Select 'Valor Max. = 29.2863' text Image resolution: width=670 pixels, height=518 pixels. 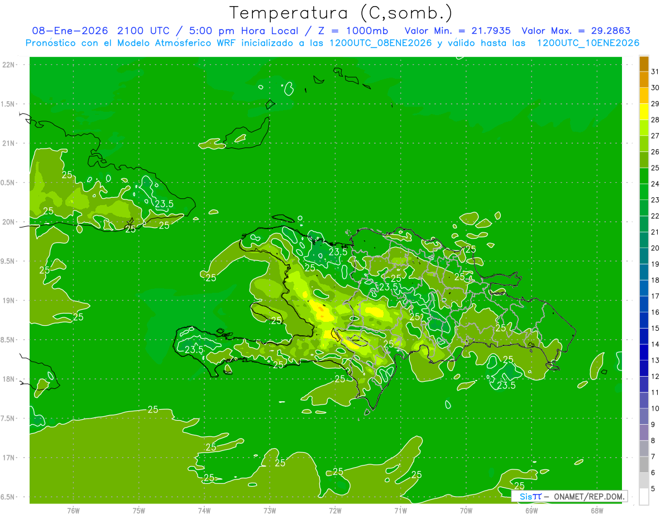(x=576, y=31)
